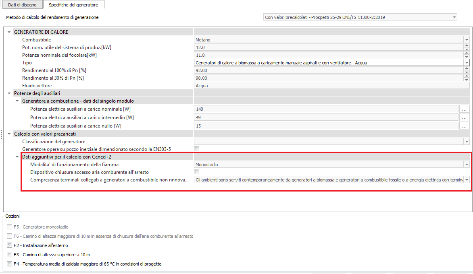Viewport: 473px width, 274px height.
Task: Check F3 - Camino di altezza superiore option
Action: [9, 255]
